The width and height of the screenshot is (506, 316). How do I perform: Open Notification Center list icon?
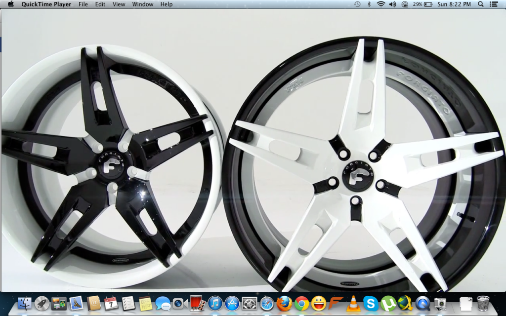[x=494, y=4]
